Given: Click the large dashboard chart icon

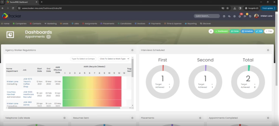Looking at the screenshot, I should (10, 35).
